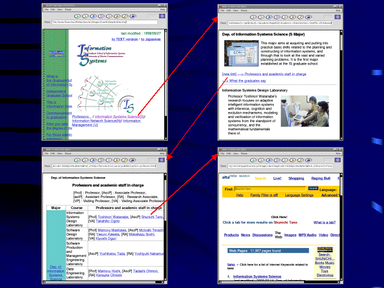Click the browser logo icon in the top-left window
Viewport: 384px width, 288px height.
pos(163,16)
